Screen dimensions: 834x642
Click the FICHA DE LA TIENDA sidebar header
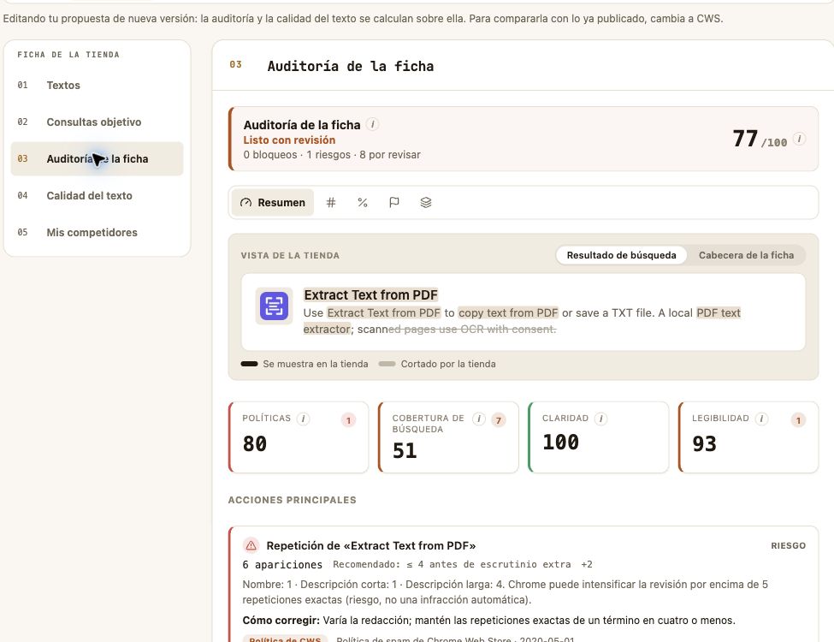tap(68, 54)
